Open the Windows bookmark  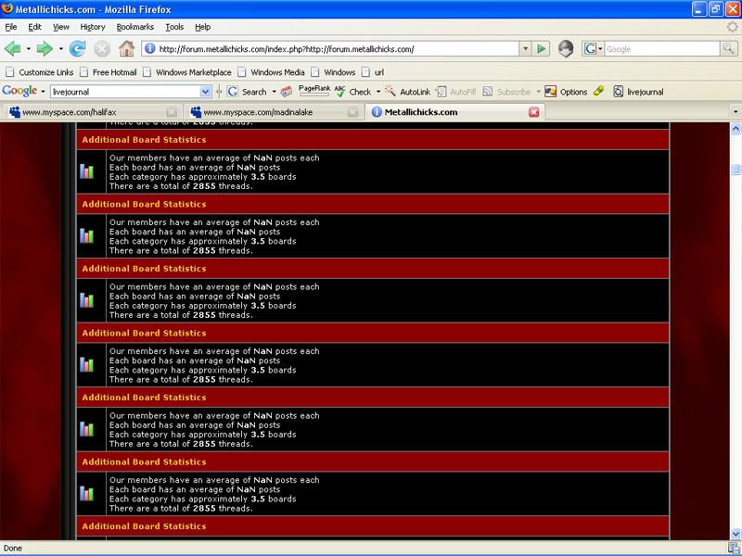click(x=333, y=72)
